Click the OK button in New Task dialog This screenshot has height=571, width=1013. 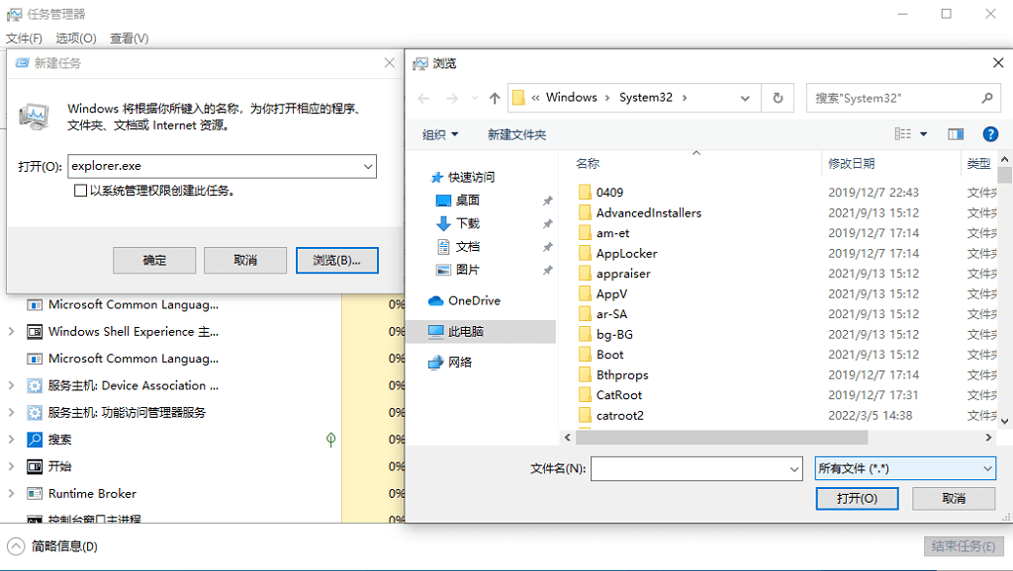[154, 260]
